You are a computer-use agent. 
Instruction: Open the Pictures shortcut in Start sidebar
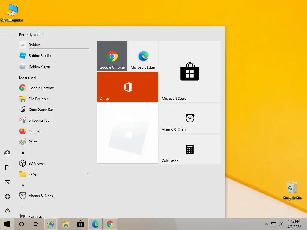[7, 182]
